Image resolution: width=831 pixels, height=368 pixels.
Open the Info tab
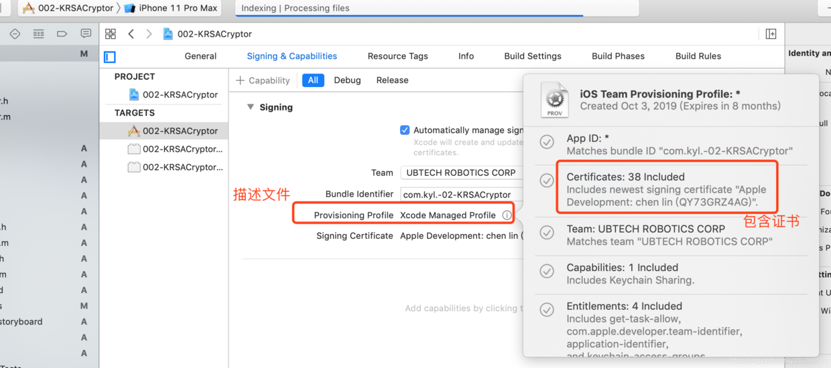coord(466,56)
